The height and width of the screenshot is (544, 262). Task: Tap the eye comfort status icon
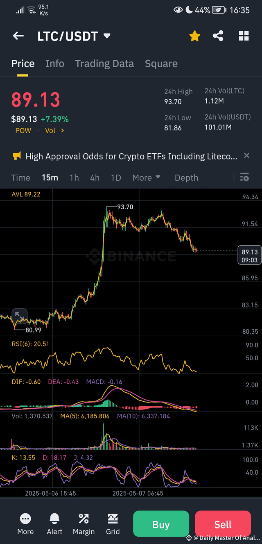[x=178, y=10]
